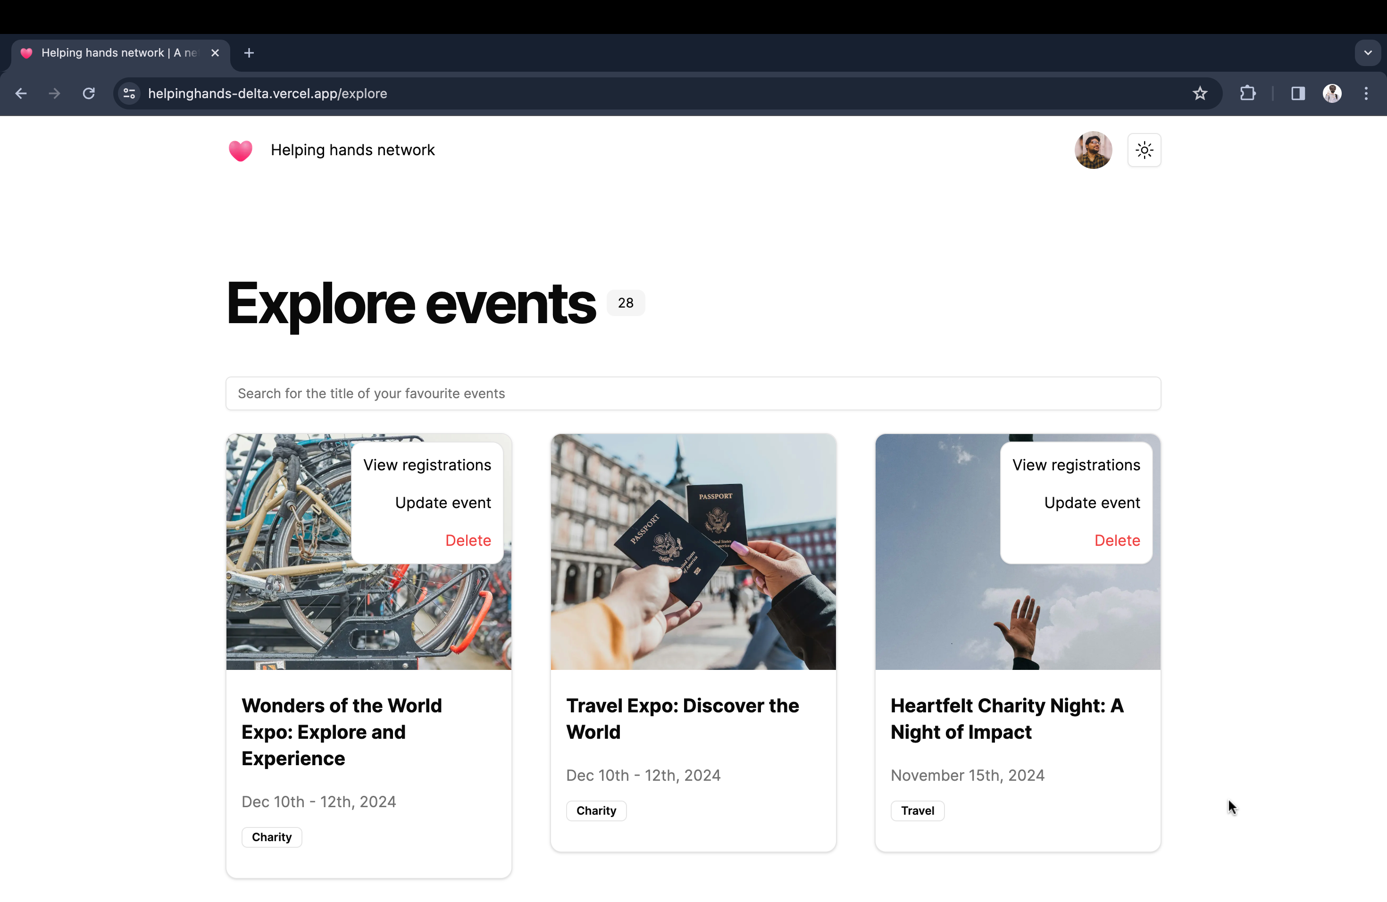Screen dimensions: 1387x902
Task: Open the Chrome three-dot menu
Action: click(1365, 93)
